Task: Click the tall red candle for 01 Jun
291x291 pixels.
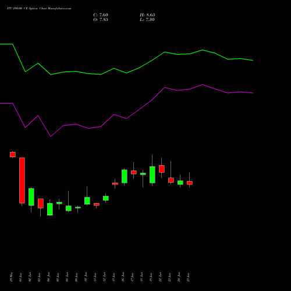Action: point(22,180)
